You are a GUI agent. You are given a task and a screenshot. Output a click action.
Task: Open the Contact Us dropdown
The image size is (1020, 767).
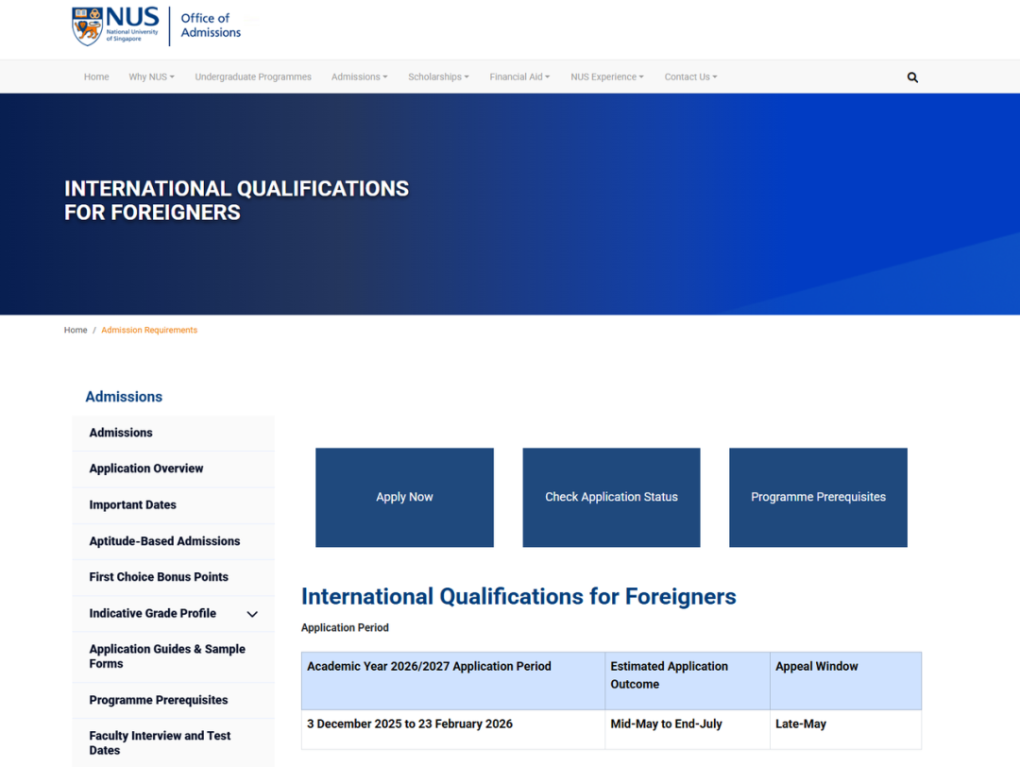(x=690, y=77)
